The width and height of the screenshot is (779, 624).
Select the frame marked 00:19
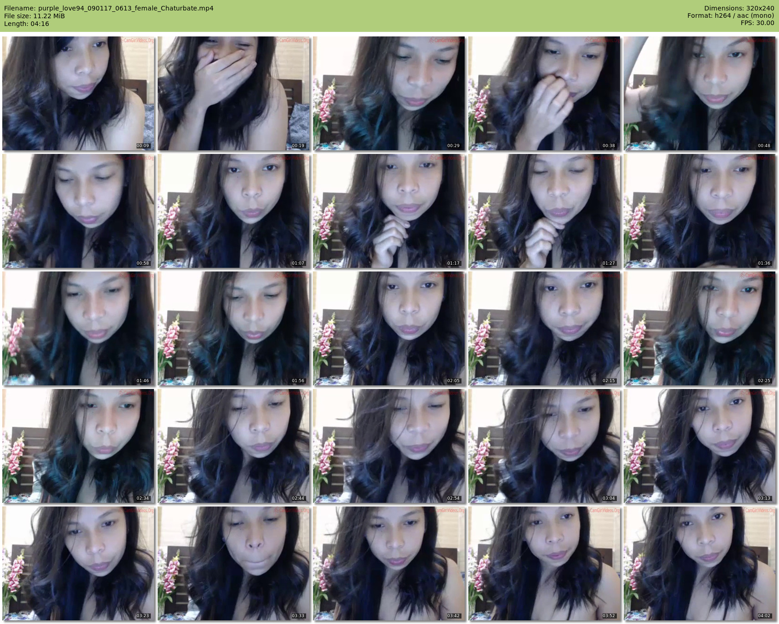234,93
